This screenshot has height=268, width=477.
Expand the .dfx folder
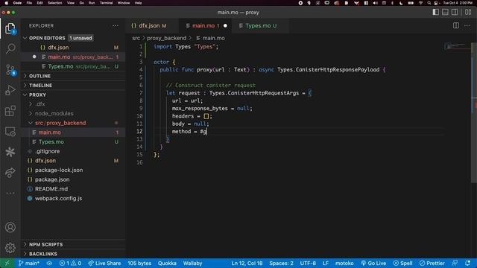pos(73,104)
